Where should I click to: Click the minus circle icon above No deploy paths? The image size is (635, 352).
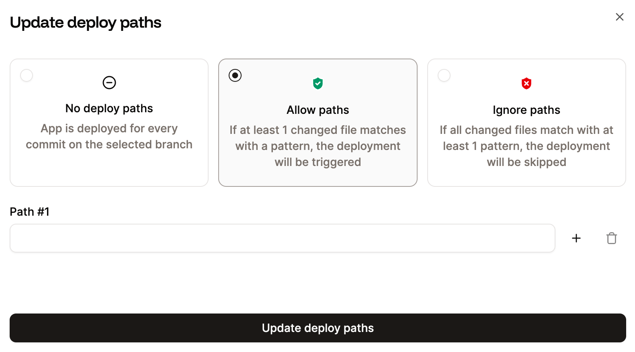coord(109,83)
